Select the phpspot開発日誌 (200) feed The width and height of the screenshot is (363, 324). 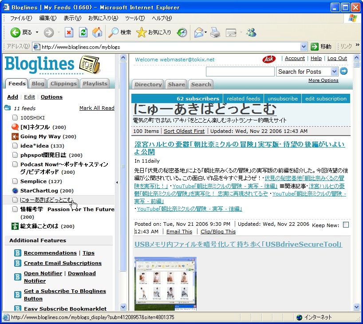[51, 155]
